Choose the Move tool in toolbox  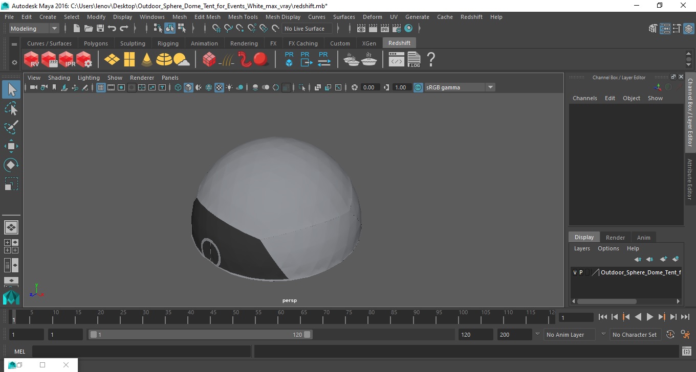pos(11,146)
